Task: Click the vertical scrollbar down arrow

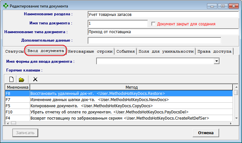Action: (x=236, y=118)
